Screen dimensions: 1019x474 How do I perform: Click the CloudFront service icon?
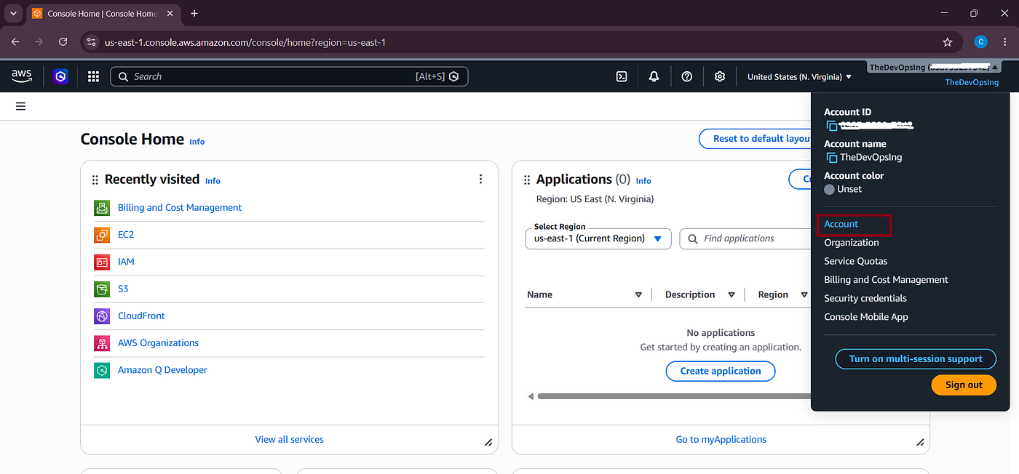(x=102, y=316)
